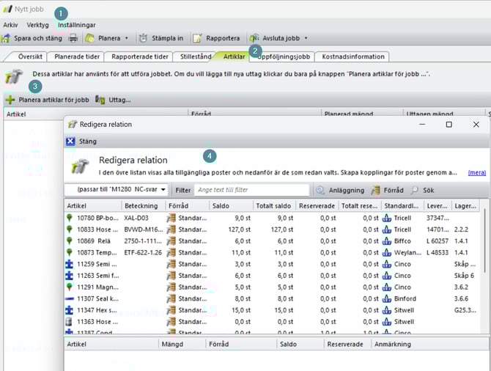Screen dimensions: 491x371
Task: Click the storage icon in 10873 Temp row
Action: pyautogui.click(x=171, y=252)
